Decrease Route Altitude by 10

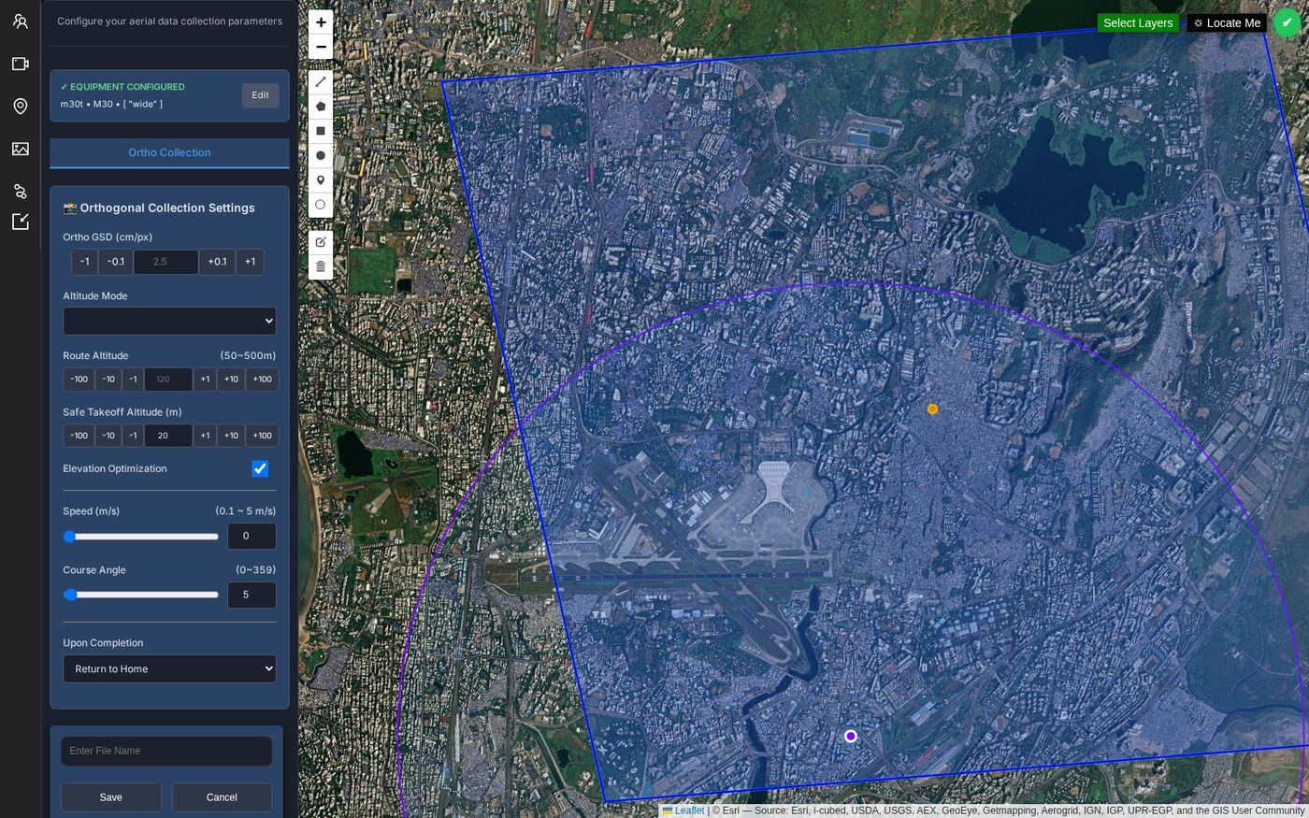coord(108,380)
